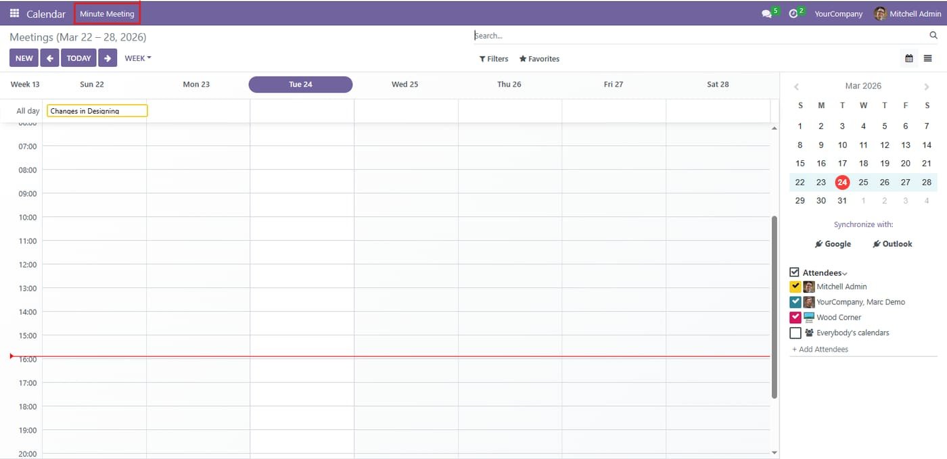Click Mar 2026 month title
947x459 pixels.
tap(863, 86)
